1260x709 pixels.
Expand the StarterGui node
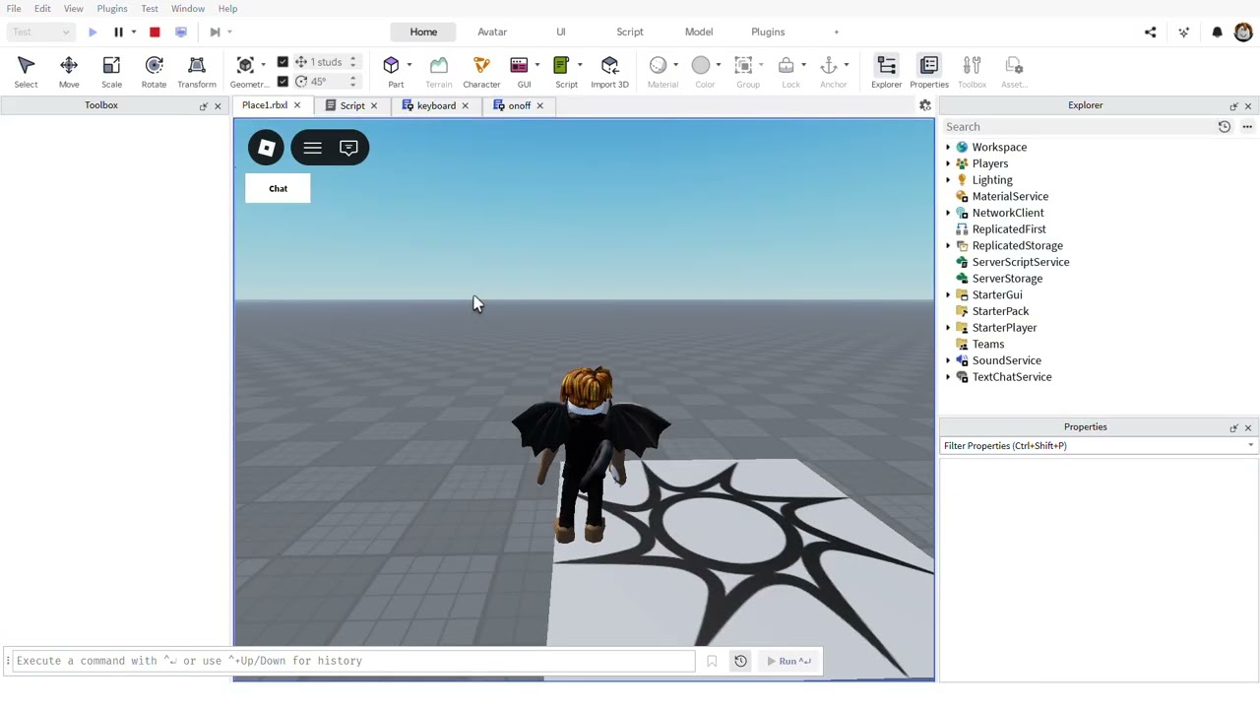[948, 294]
